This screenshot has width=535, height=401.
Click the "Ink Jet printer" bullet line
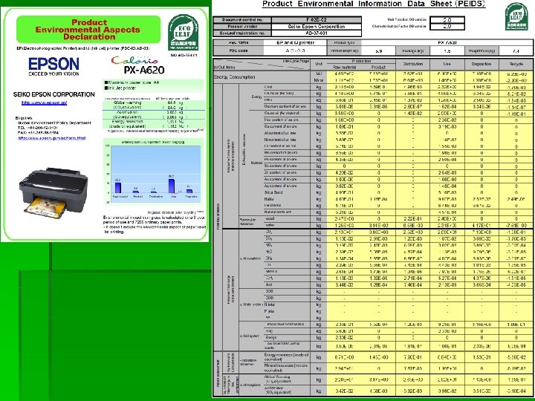[120, 88]
